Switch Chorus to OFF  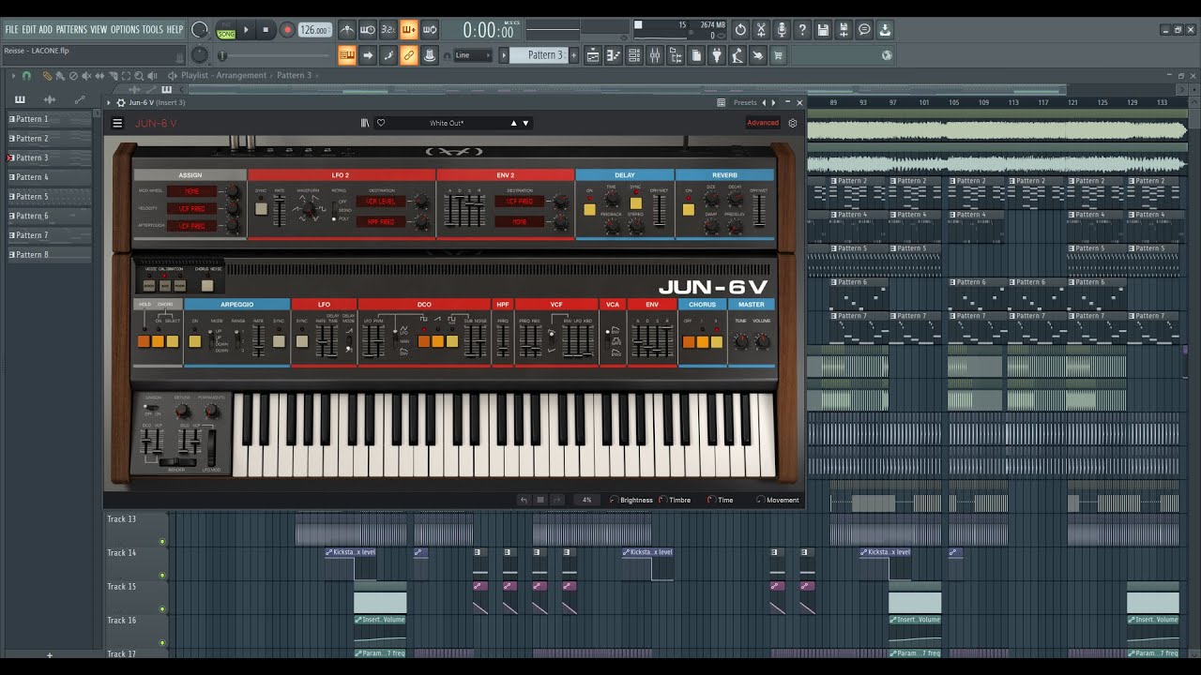pos(689,342)
